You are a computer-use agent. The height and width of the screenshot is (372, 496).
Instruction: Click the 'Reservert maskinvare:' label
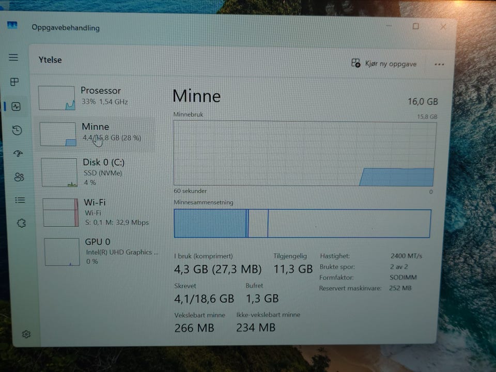pos(350,288)
